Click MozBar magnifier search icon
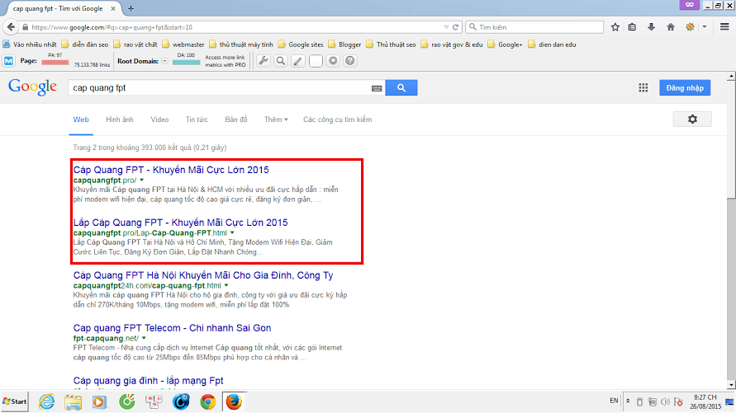The height and width of the screenshot is (413, 736). pos(281,61)
